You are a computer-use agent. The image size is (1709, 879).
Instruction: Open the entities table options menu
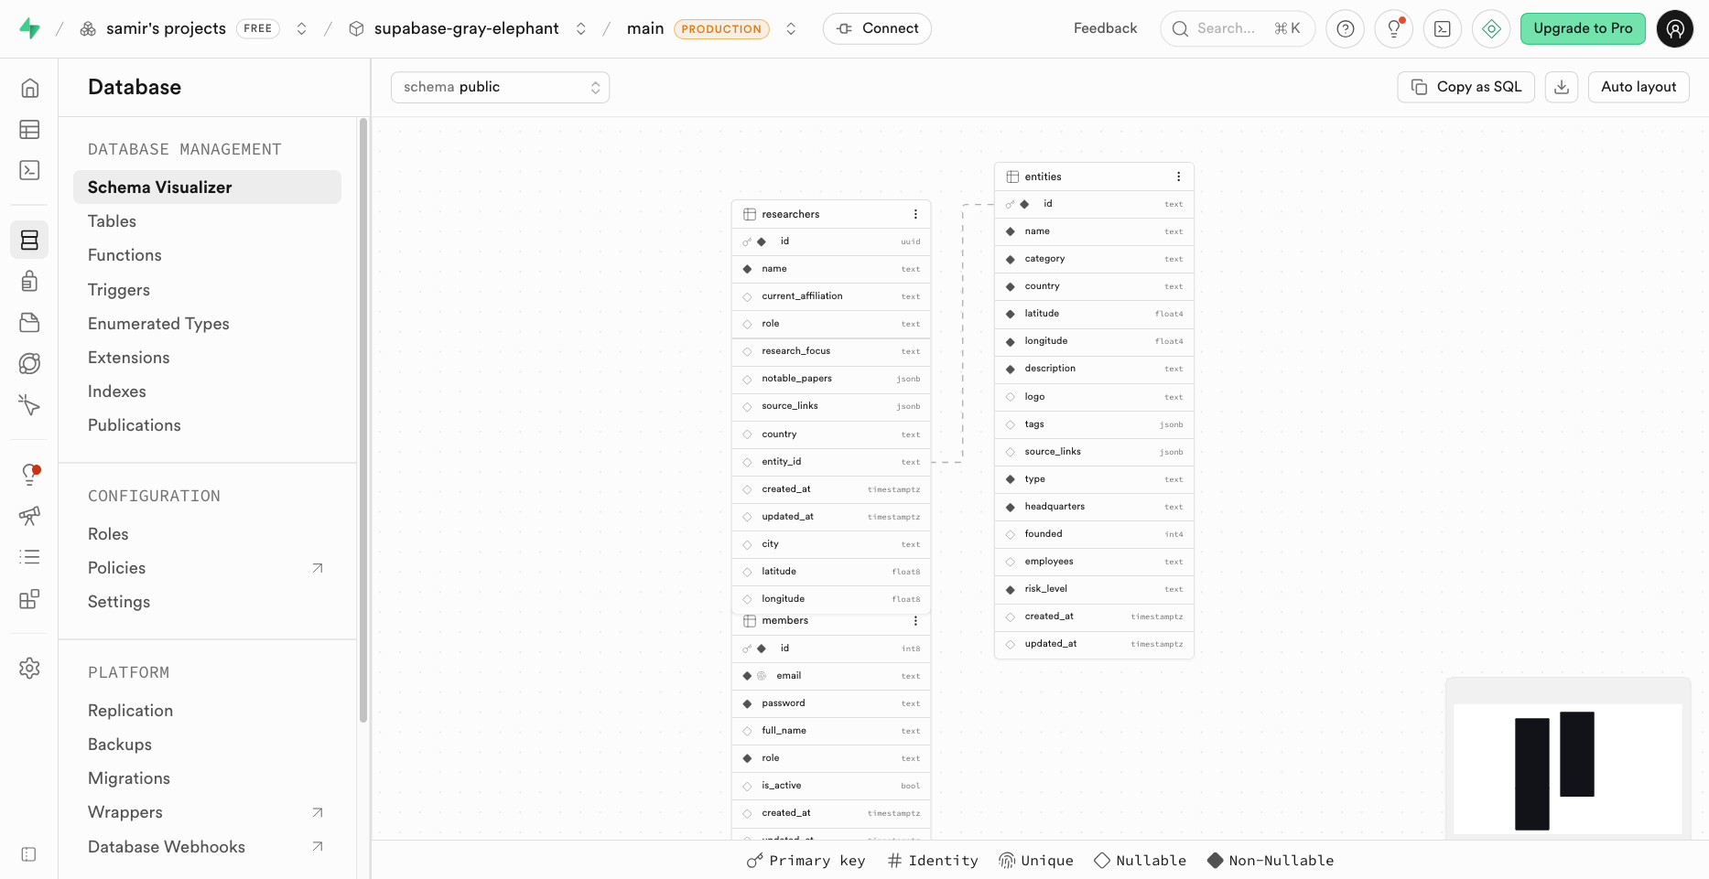coord(1178,177)
